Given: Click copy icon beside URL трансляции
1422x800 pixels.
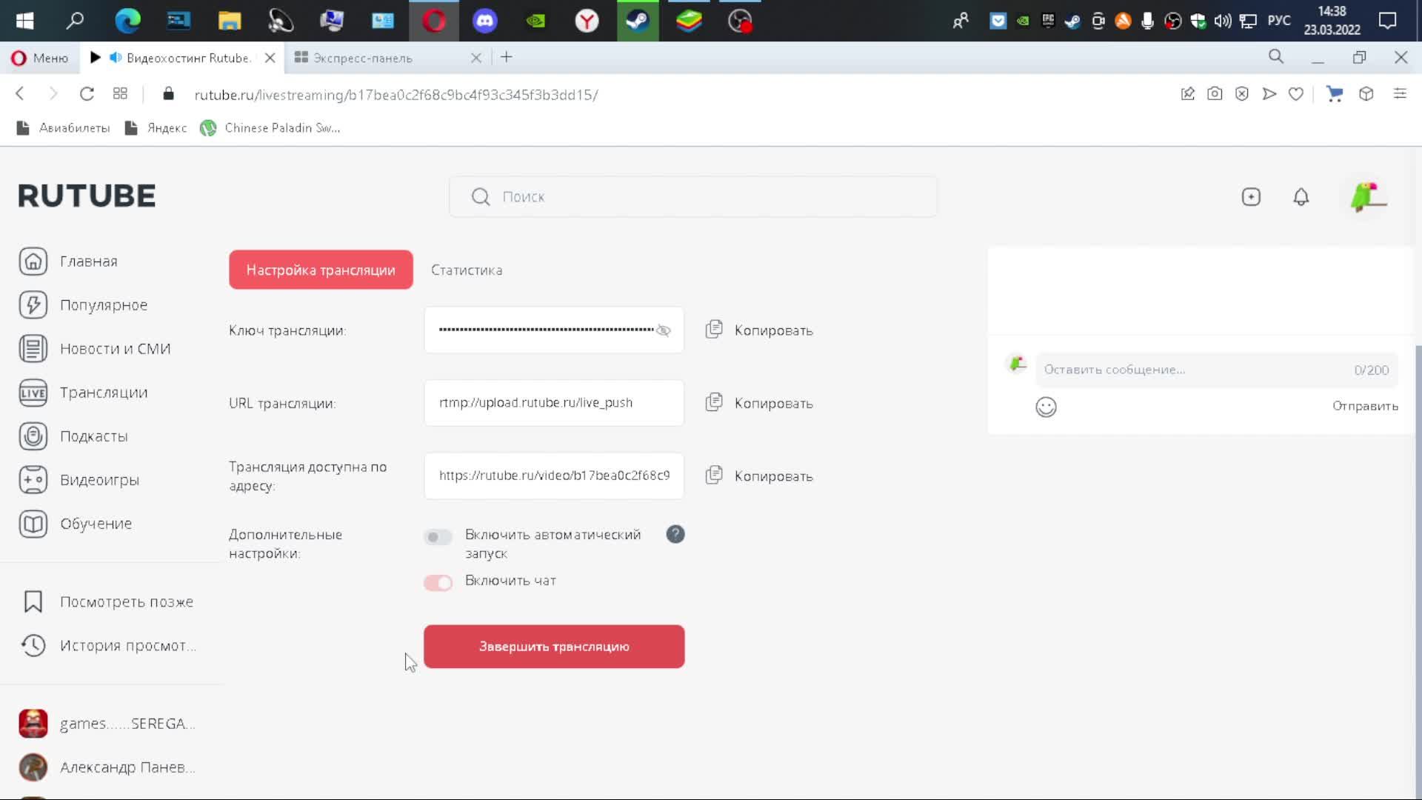Looking at the screenshot, I should pos(714,402).
